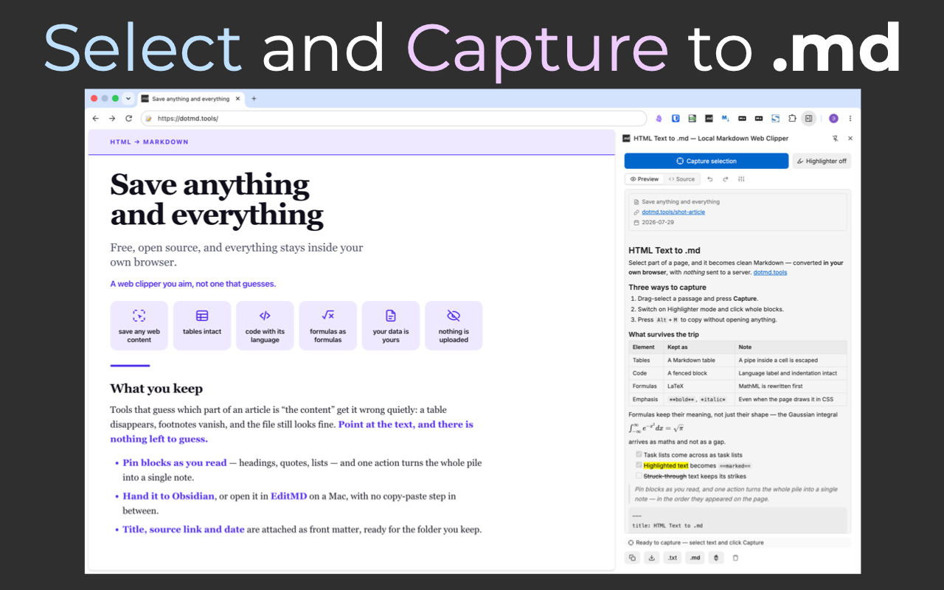This screenshot has height=590, width=944.
Task: Open the tab search chevron dropdown
Action: 128,98
